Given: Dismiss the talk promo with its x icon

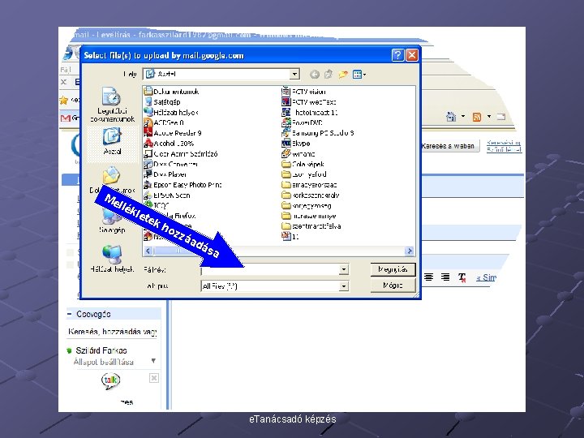Looking at the screenshot, I should (154, 378).
